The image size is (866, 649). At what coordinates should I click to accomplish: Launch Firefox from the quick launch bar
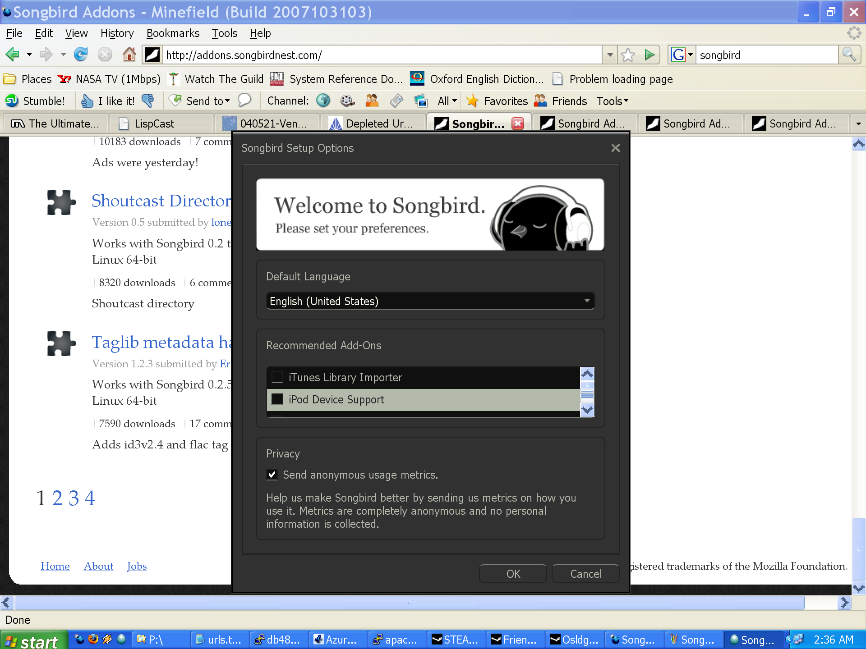tap(93, 639)
